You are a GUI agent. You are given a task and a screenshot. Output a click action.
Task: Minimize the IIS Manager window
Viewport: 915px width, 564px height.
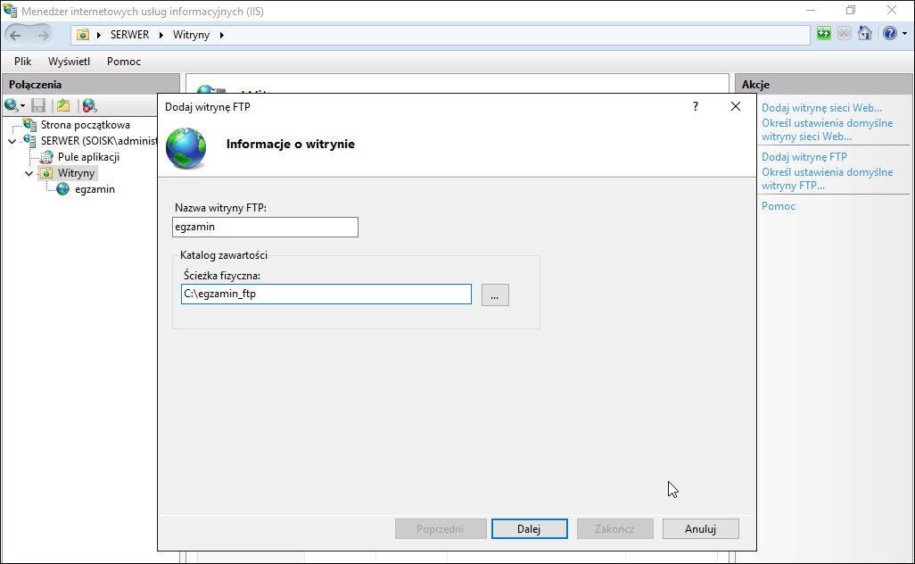[811, 10]
